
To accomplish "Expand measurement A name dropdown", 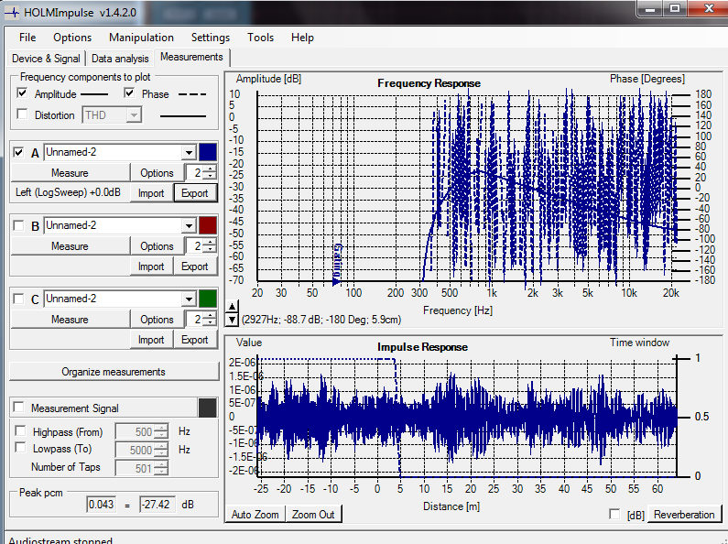I will [189, 153].
